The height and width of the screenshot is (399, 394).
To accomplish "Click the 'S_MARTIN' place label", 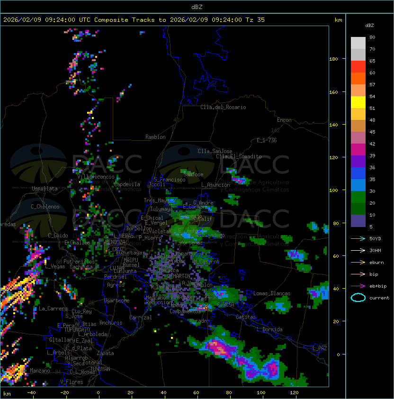I will click(x=179, y=276).
